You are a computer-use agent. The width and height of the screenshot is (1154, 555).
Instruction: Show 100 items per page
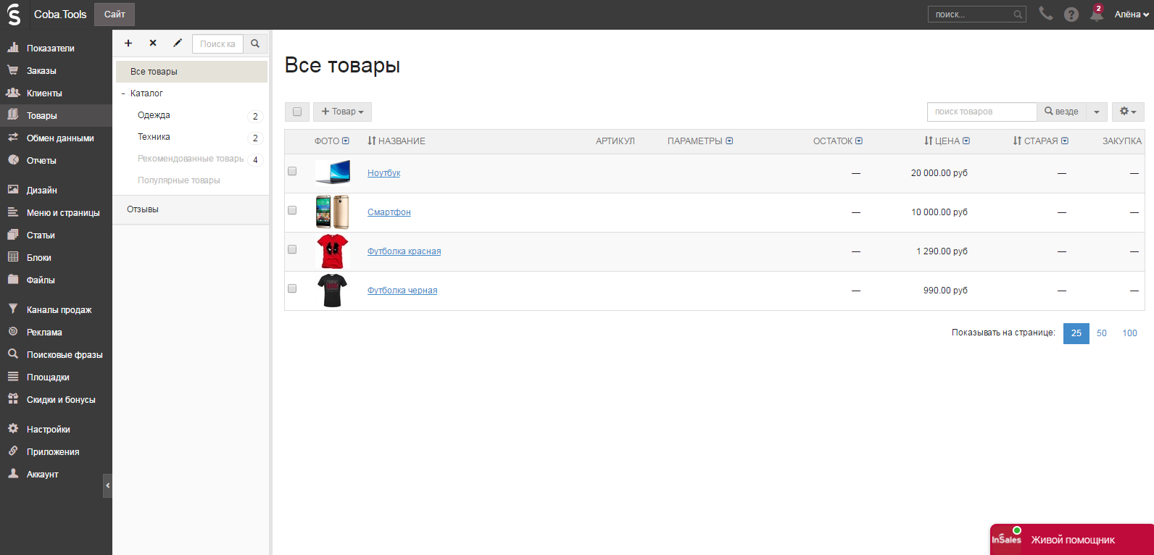tap(1129, 333)
